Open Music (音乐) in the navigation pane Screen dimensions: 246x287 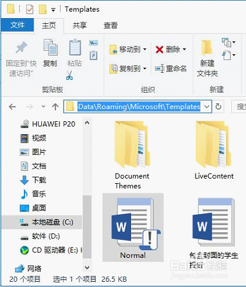(33, 194)
